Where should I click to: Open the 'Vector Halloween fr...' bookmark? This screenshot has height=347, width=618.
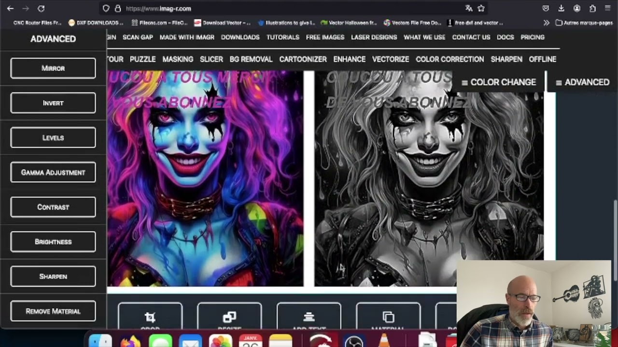348,23
